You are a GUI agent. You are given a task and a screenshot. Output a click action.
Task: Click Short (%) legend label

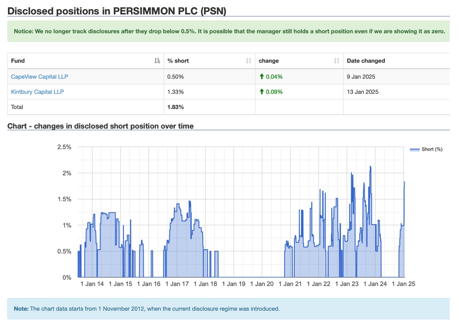coord(432,149)
